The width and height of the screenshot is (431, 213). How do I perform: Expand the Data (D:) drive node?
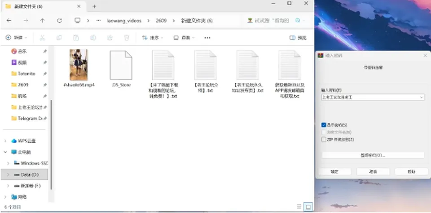8,175
